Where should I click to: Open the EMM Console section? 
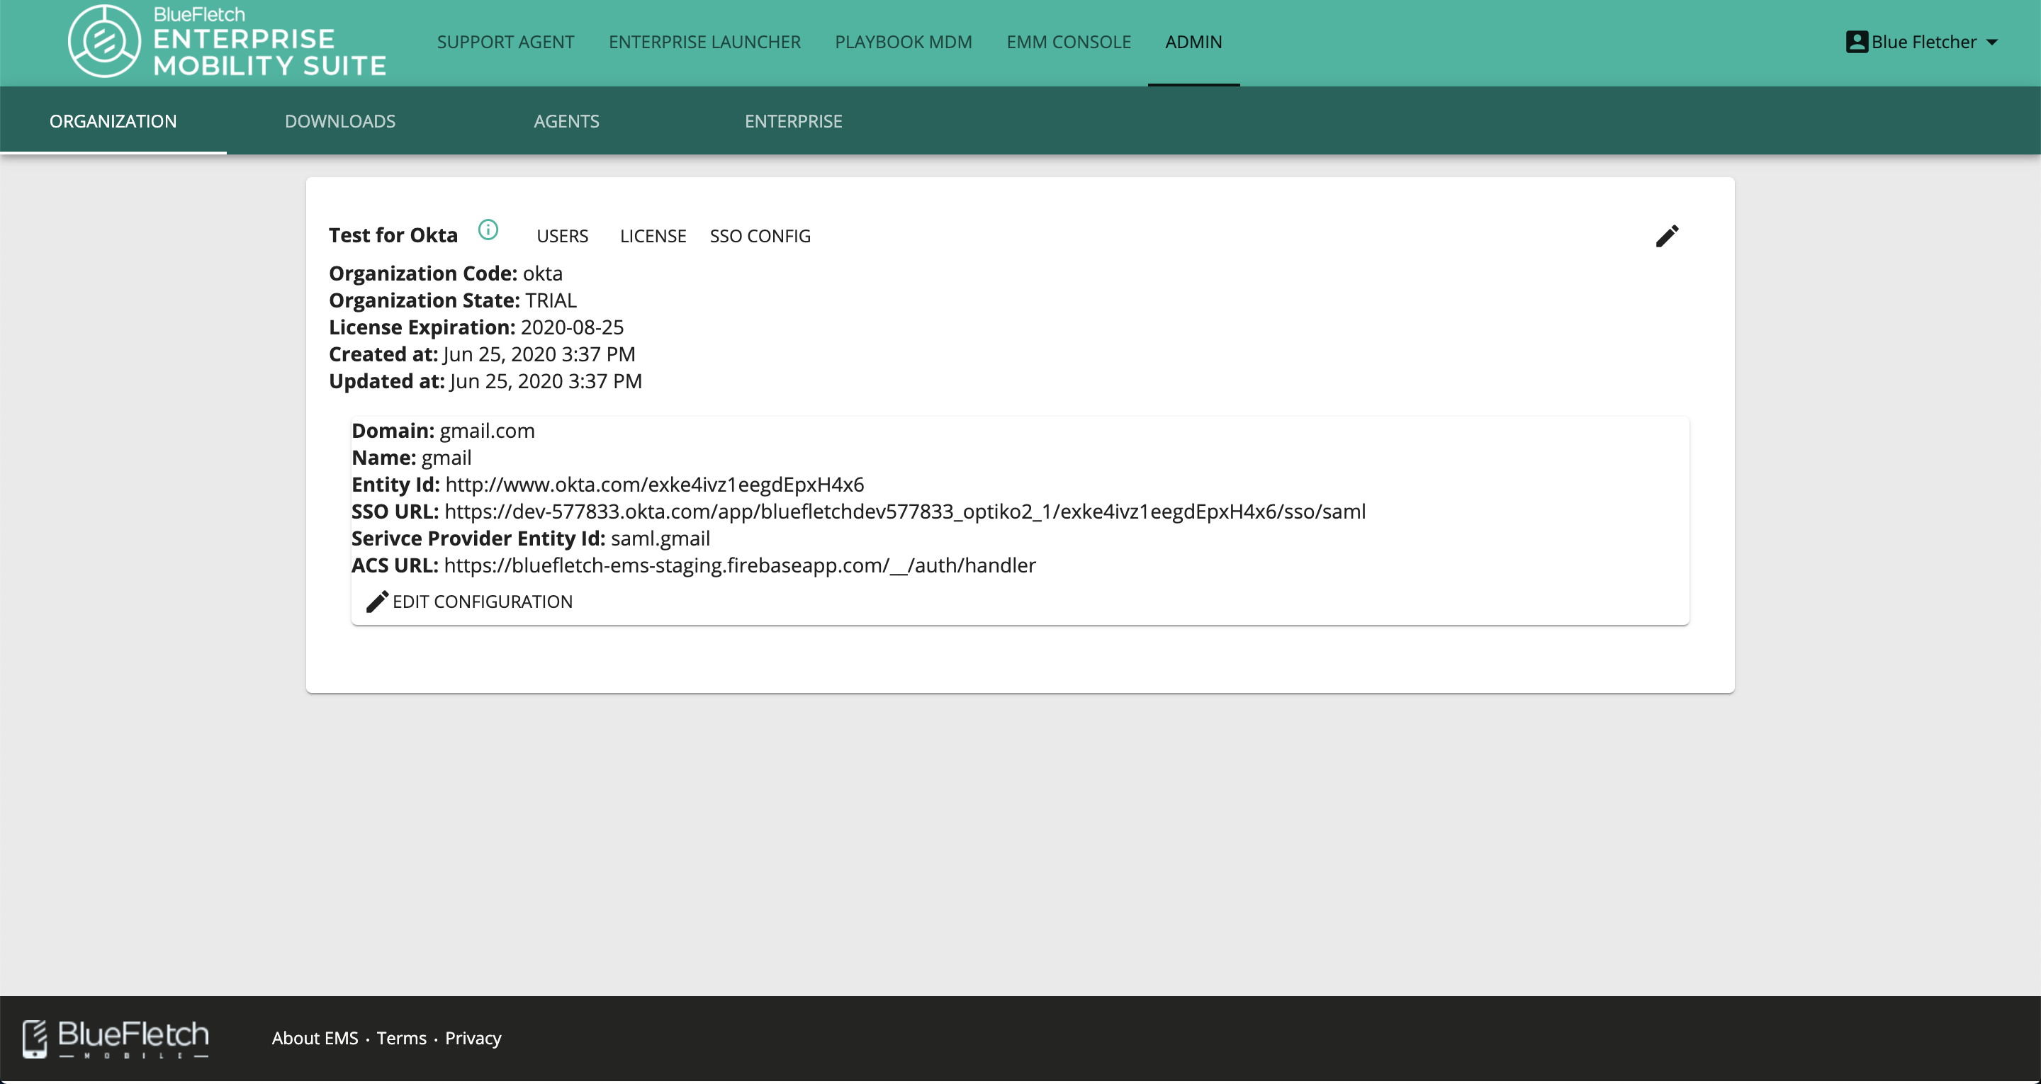1069,42
